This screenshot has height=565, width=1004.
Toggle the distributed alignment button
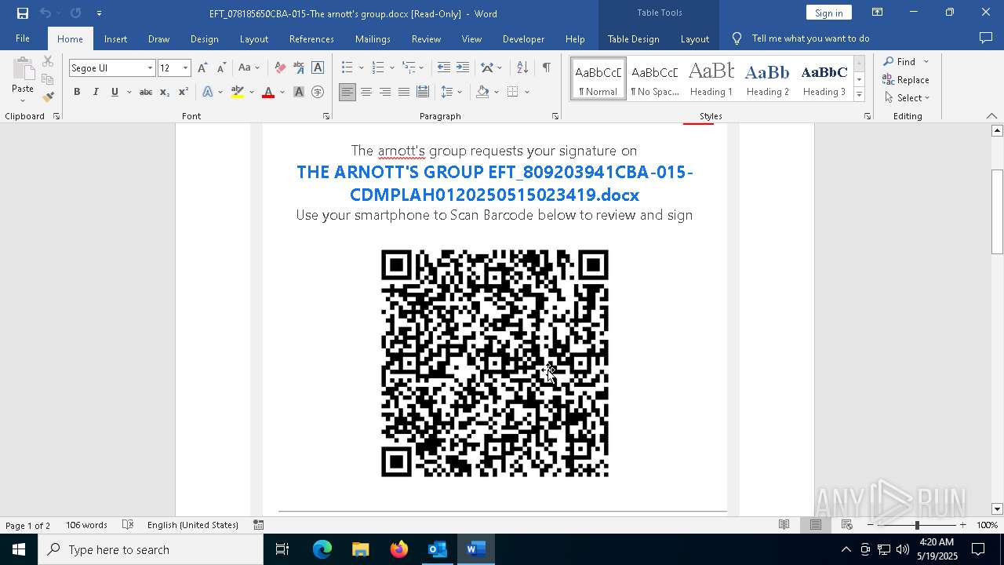pos(423,93)
